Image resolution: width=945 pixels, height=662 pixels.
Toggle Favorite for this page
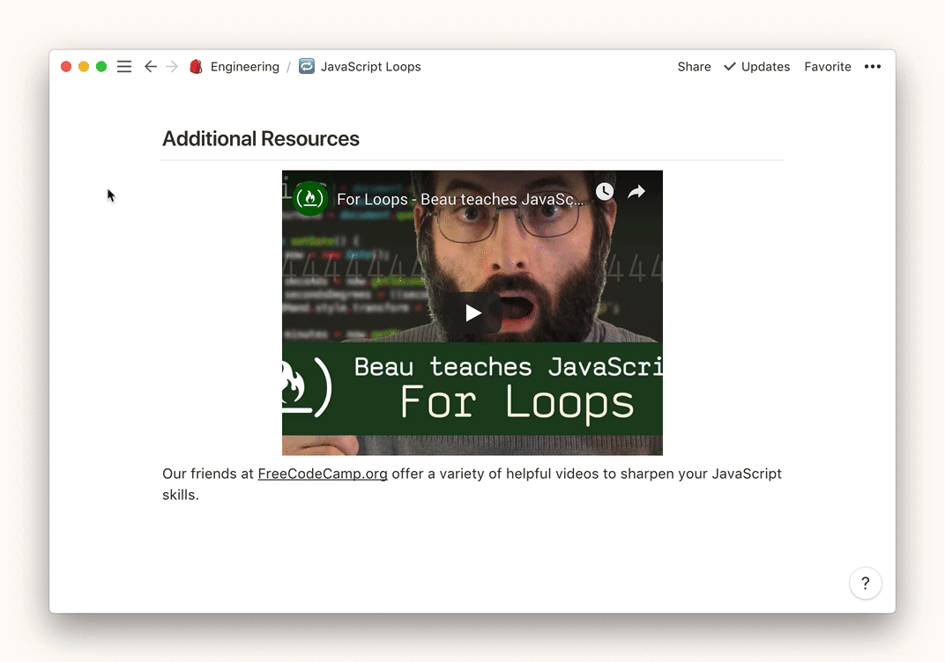click(x=827, y=67)
